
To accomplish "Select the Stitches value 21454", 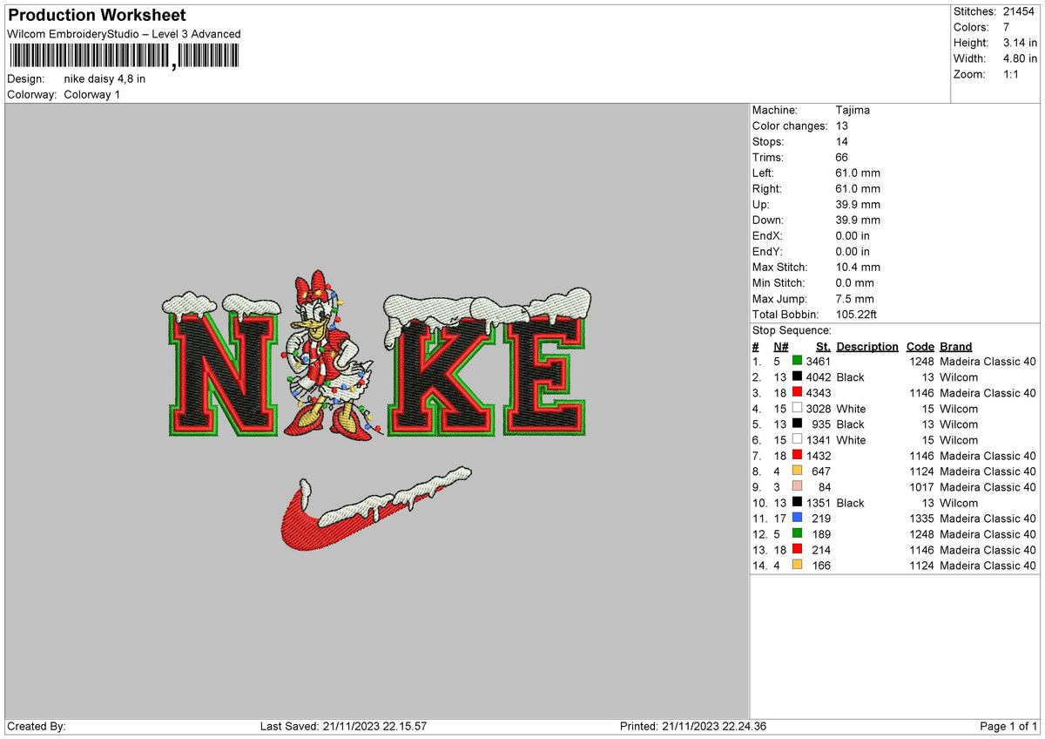I will (x=1021, y=11).
